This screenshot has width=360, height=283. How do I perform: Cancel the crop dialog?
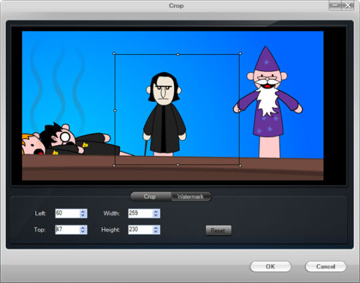click(x=325, y=266)
